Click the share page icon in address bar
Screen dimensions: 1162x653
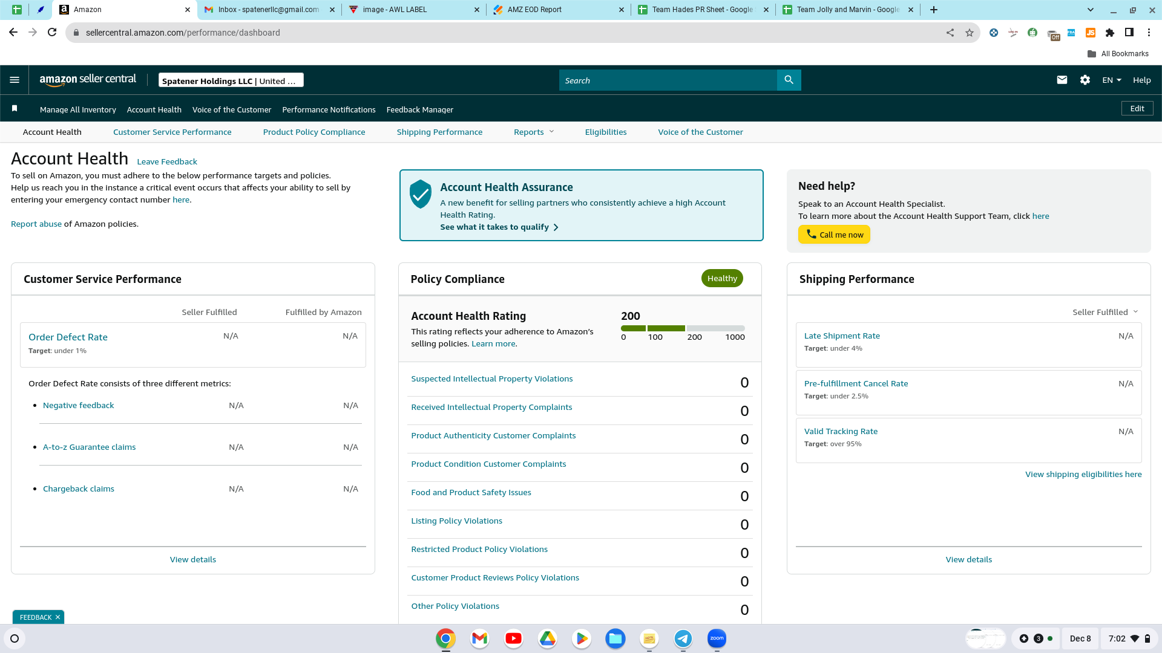coord(950,33)
